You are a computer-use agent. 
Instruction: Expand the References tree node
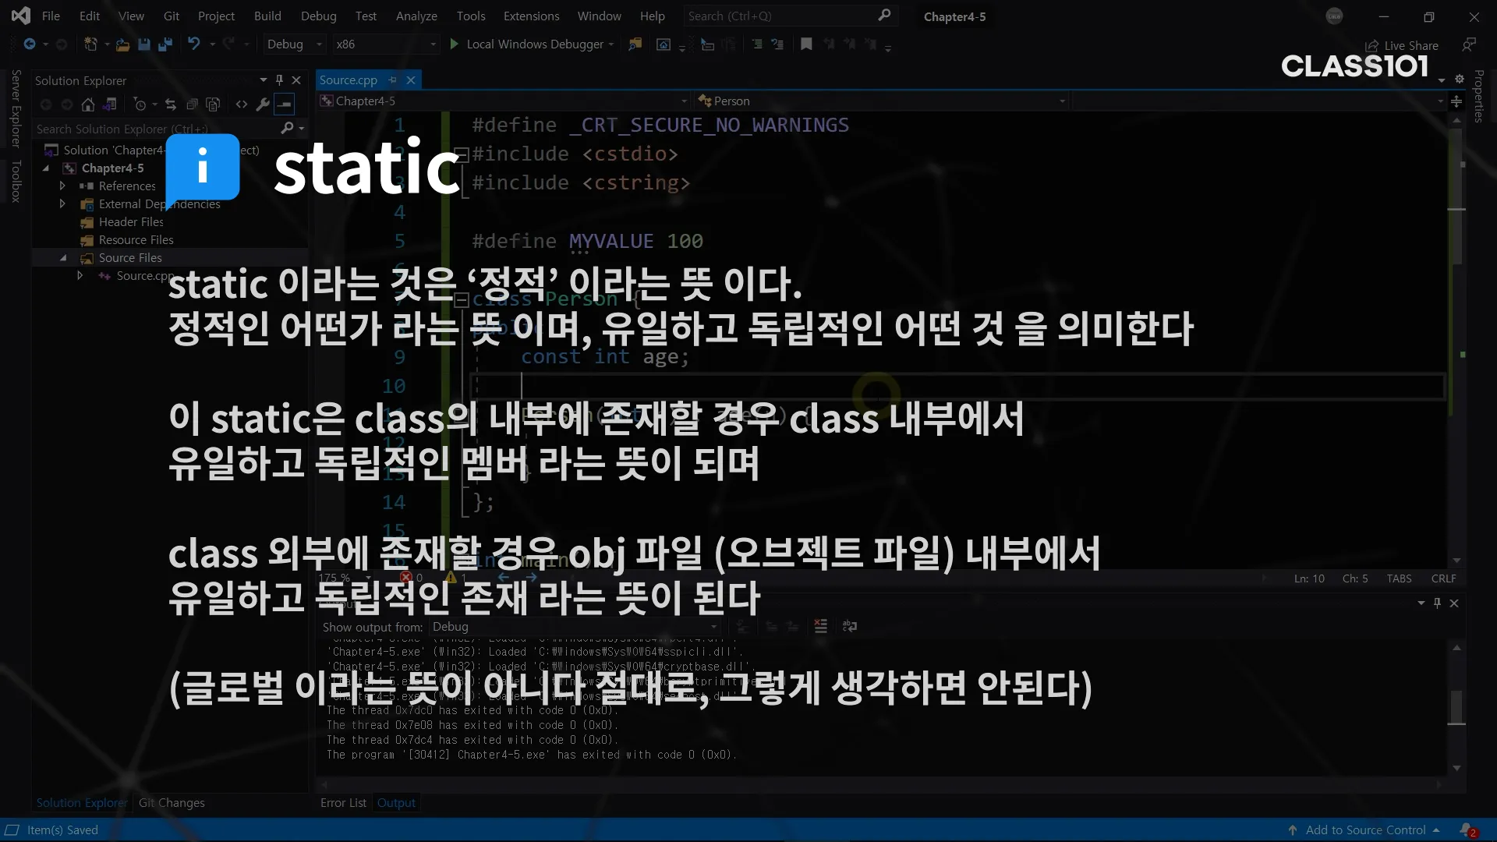pyautogui.click(x=62, y=186)
